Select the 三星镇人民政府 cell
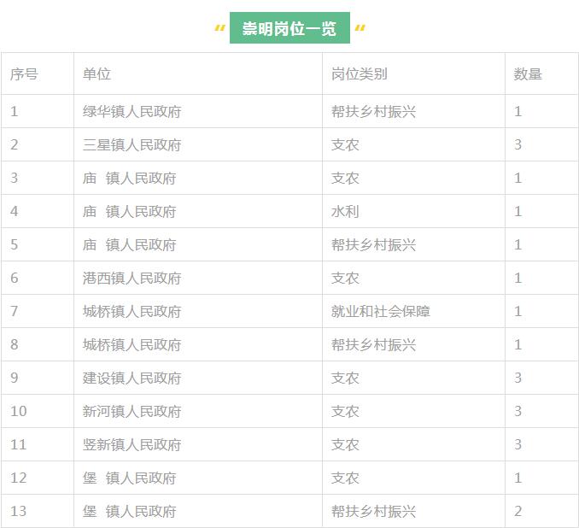This screenshot has height=528, width=579. [x=132, y=145]
